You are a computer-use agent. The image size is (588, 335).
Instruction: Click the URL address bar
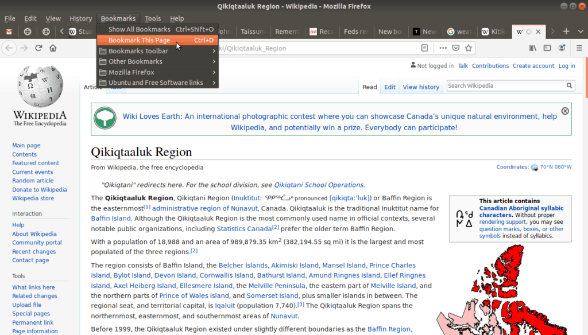click(319, 48)
